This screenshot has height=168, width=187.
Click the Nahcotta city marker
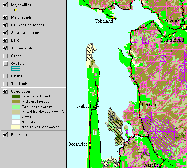click(x=96, y=106)
